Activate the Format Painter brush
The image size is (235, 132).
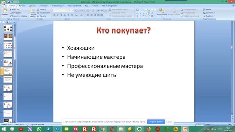(x=11, y=16)
